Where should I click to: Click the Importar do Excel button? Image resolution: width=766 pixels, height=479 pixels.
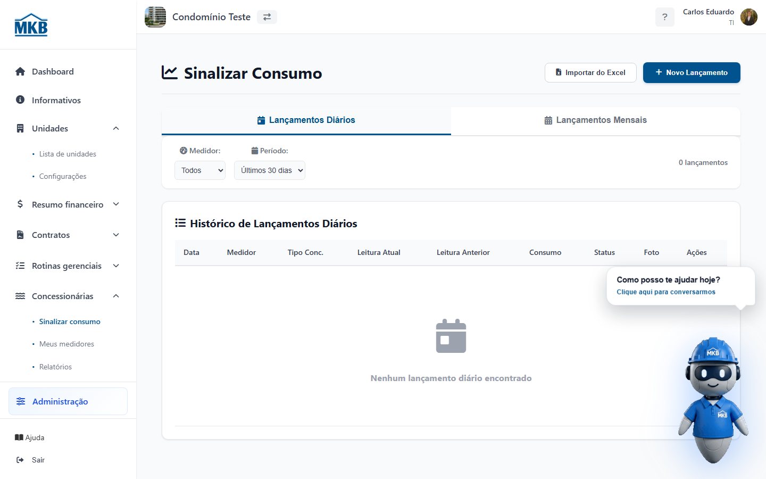590,72
